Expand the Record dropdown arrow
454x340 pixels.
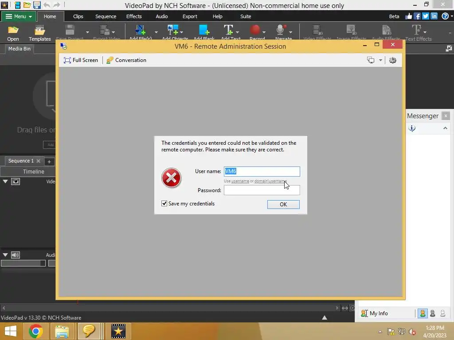pyautogui.click(x=264, y=32)
